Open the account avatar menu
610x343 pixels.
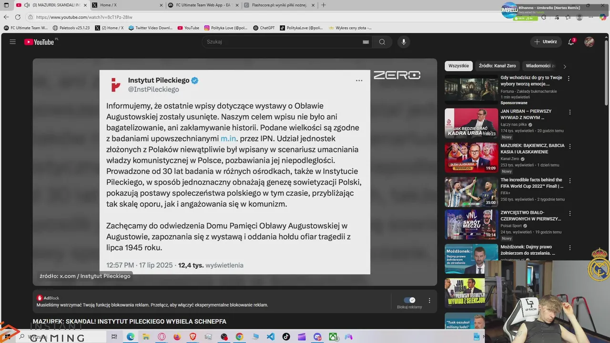click(x=590, y=42)
